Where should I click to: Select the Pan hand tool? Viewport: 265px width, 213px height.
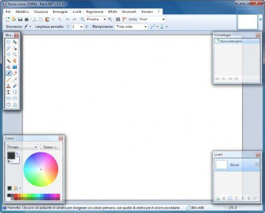(15, 61)
